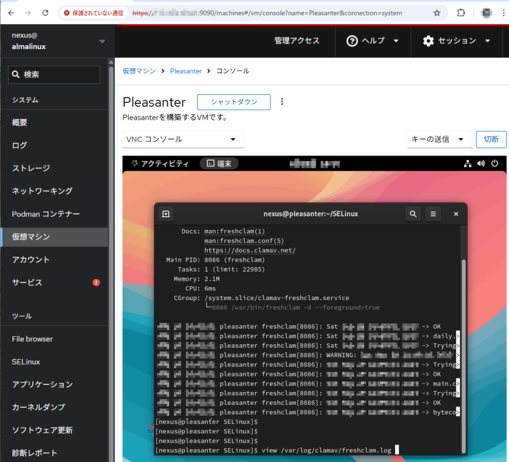Click the sidebar 検索 search field
The image size is (509, 462).
[54, 75]
